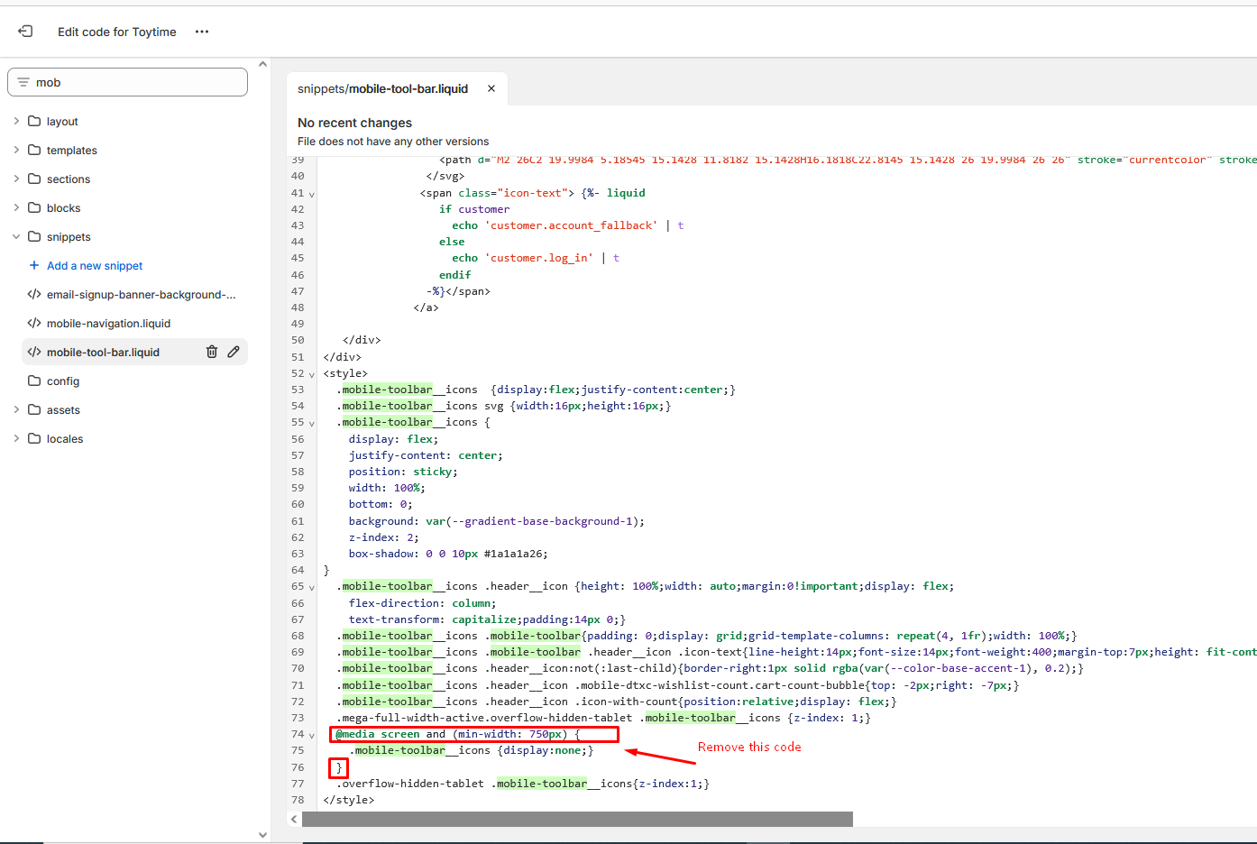Open mobile-navigation.liquid file

point(108,323)
